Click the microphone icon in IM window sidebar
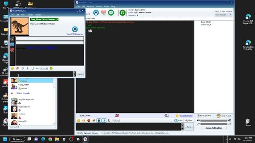This screenshot has width=255, height=143. [12, 39]
